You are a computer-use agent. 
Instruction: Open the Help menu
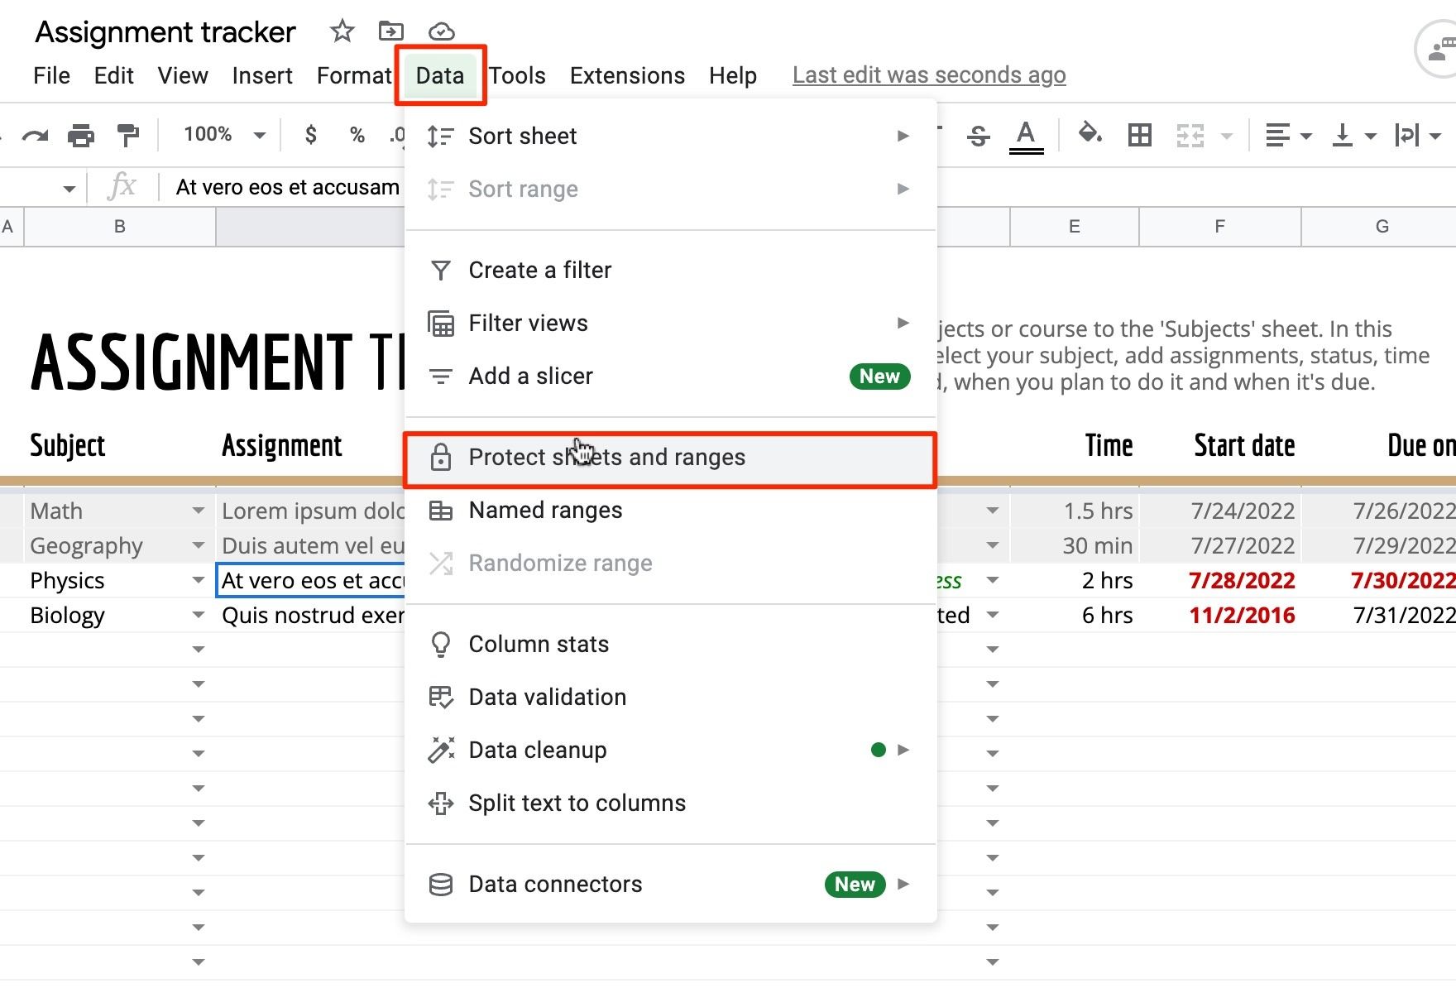[733, 75]
